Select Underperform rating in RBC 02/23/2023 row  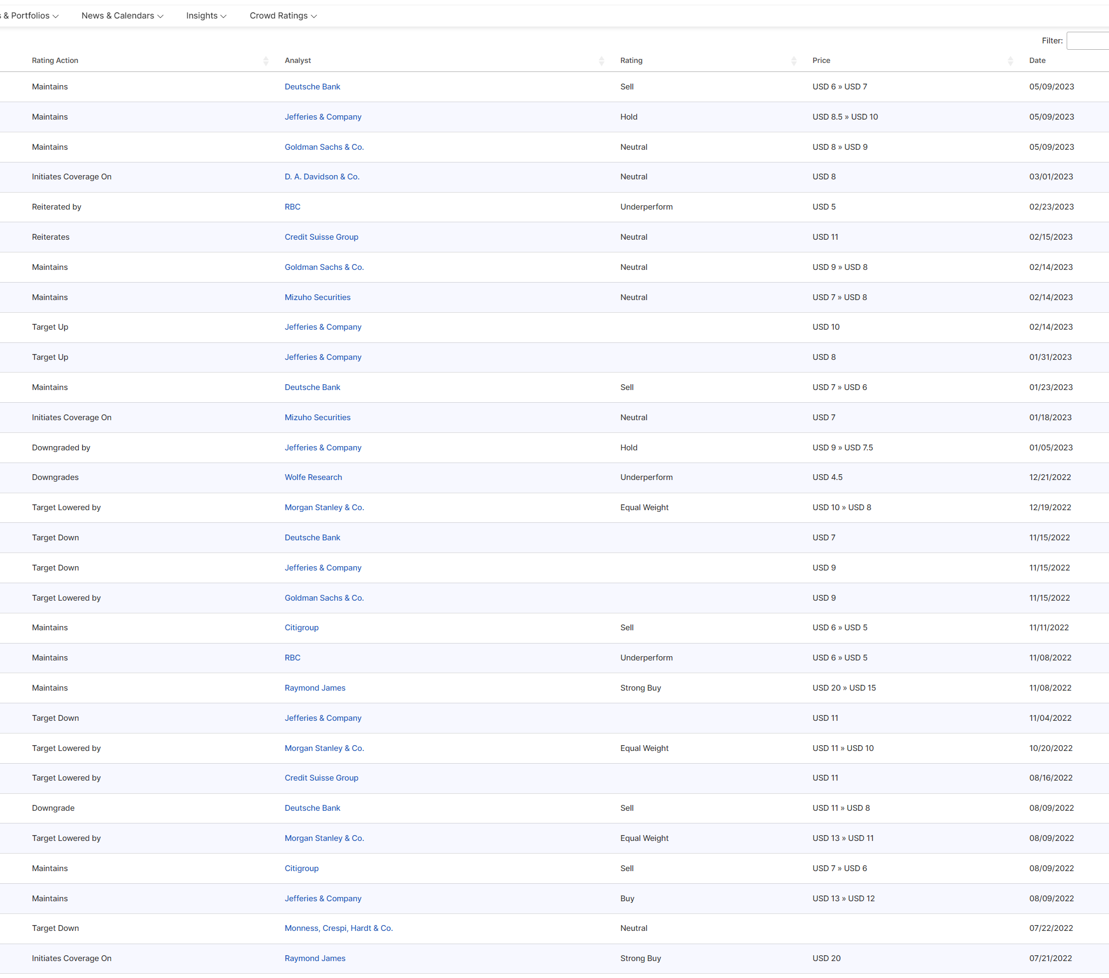click(x=646, y=207)
